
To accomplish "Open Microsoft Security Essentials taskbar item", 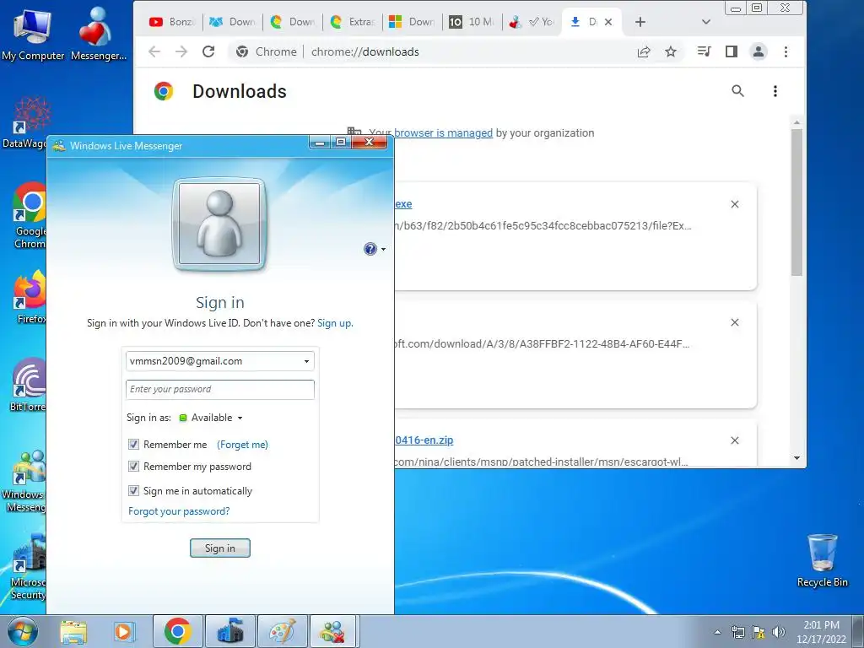I will (x=229, y=631).
